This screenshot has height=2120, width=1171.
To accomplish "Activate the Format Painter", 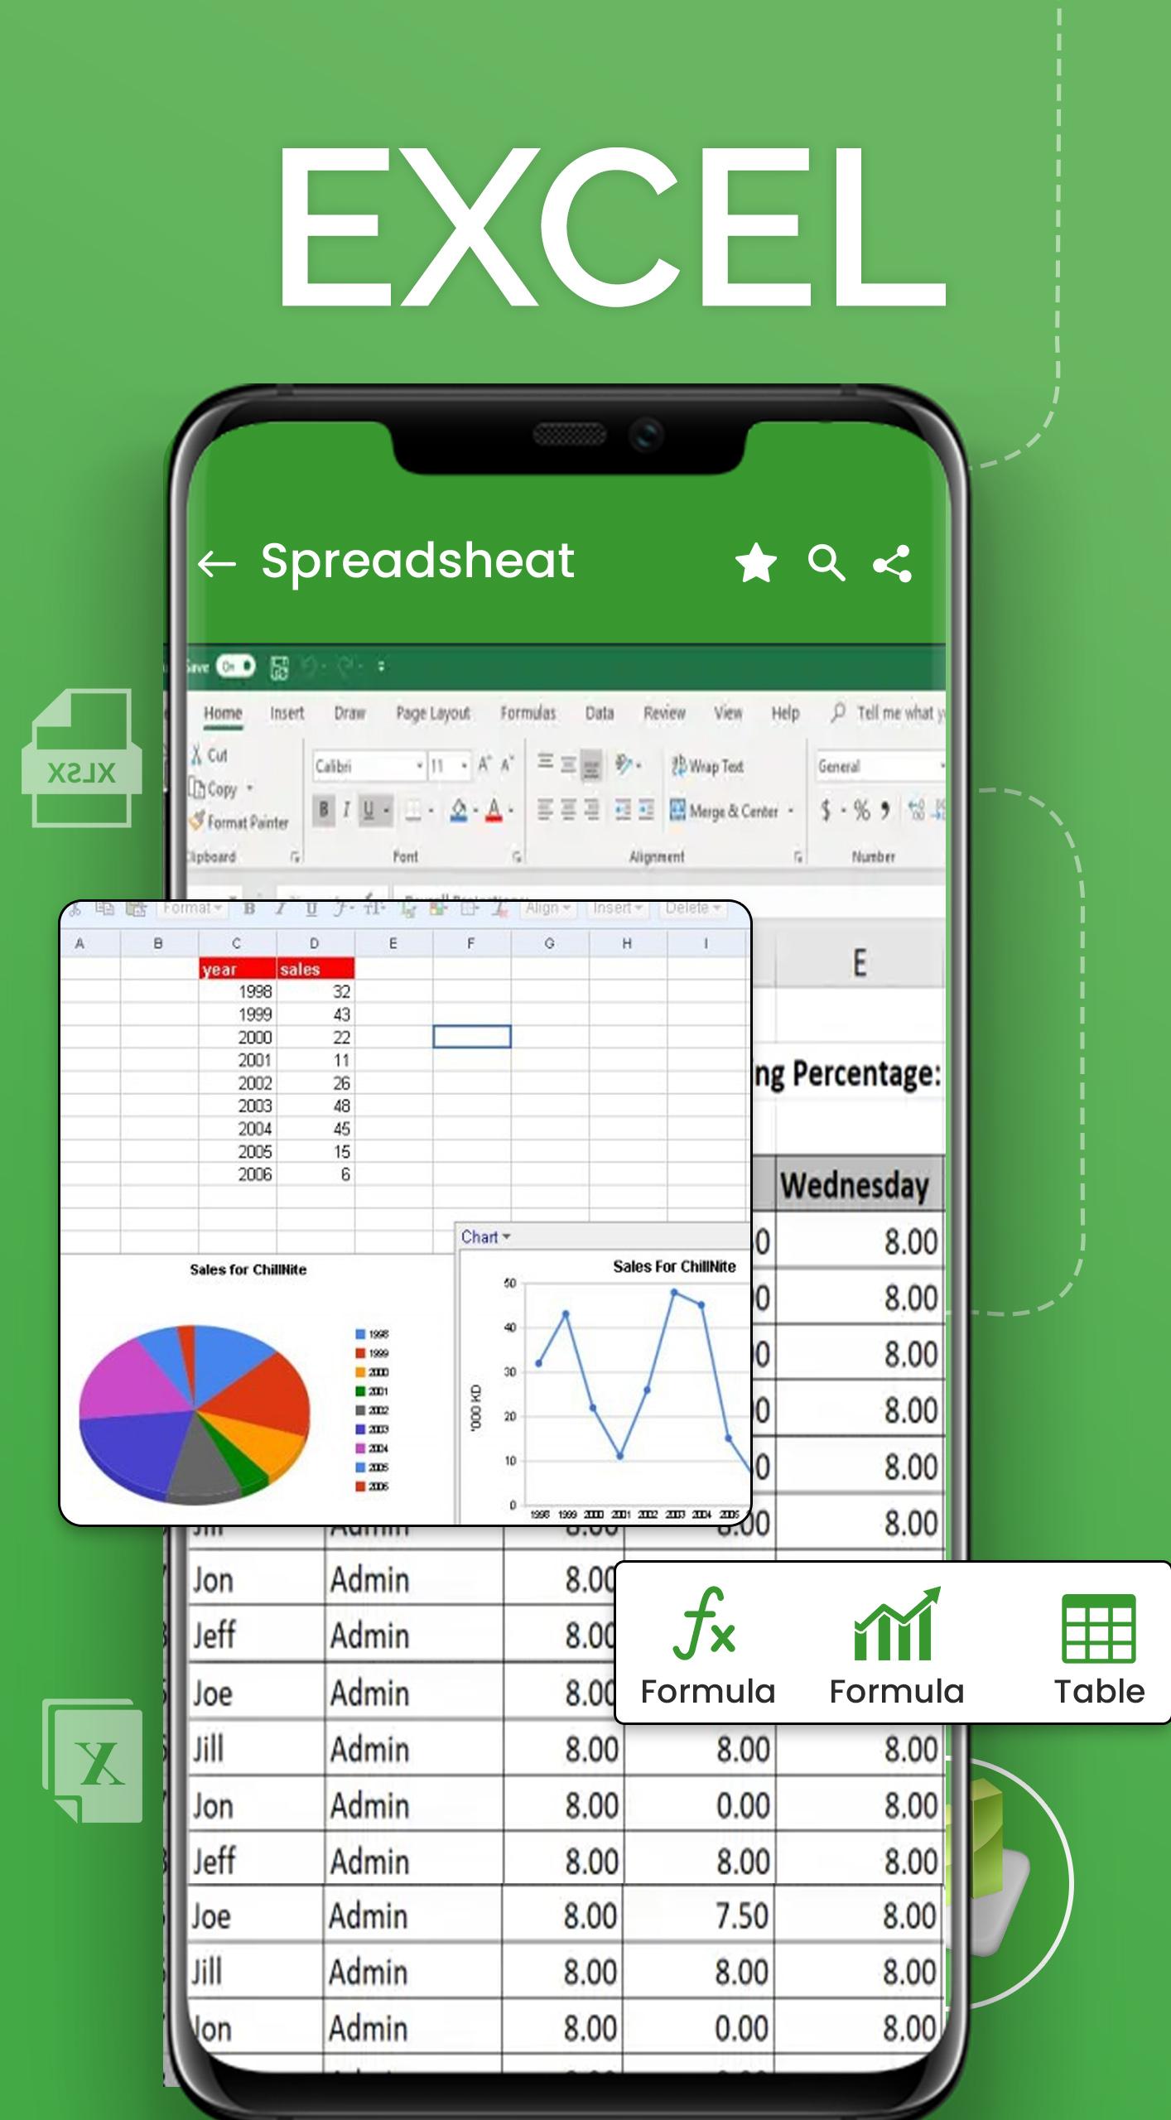I will click(x=239, y=822).
